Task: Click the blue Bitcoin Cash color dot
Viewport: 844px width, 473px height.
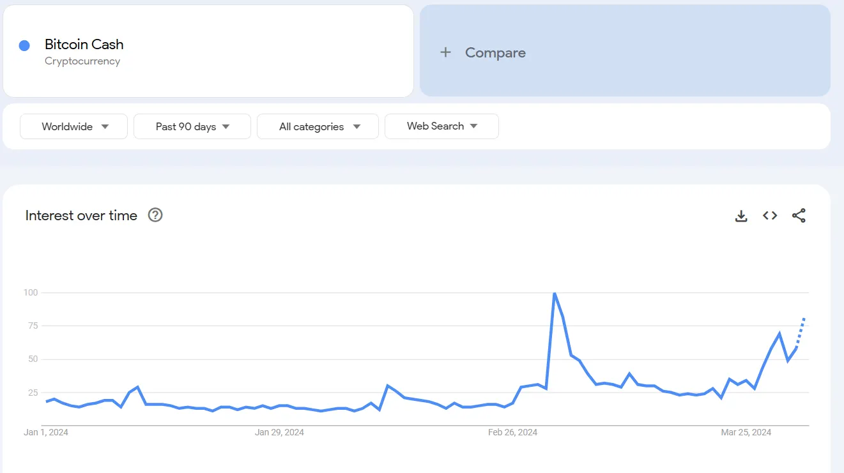Action: coord(24,45)
